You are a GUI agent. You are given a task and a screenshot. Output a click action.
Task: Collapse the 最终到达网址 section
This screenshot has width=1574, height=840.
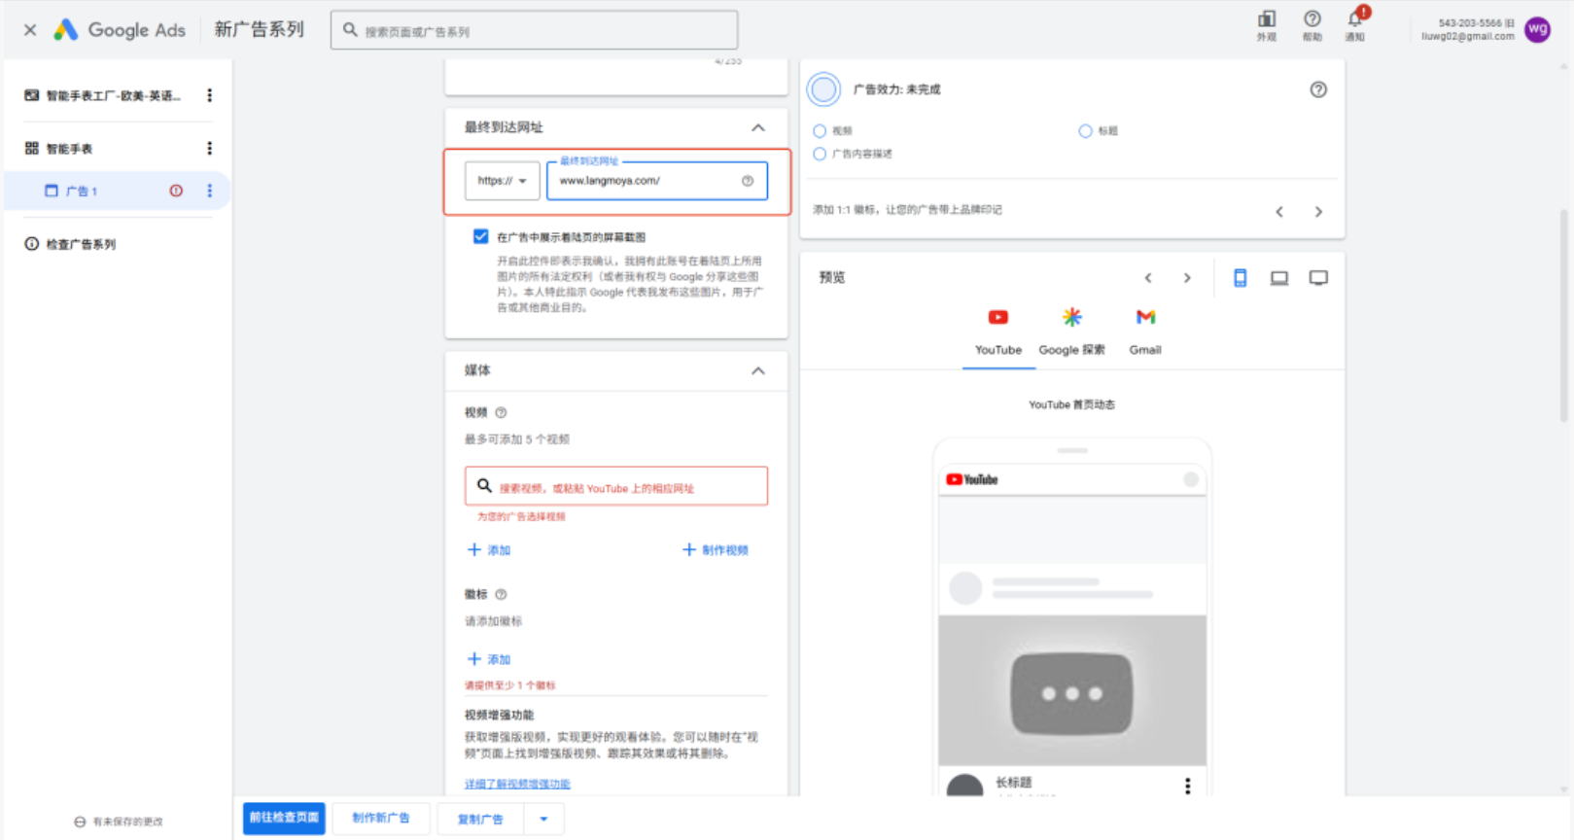[757, 127]
